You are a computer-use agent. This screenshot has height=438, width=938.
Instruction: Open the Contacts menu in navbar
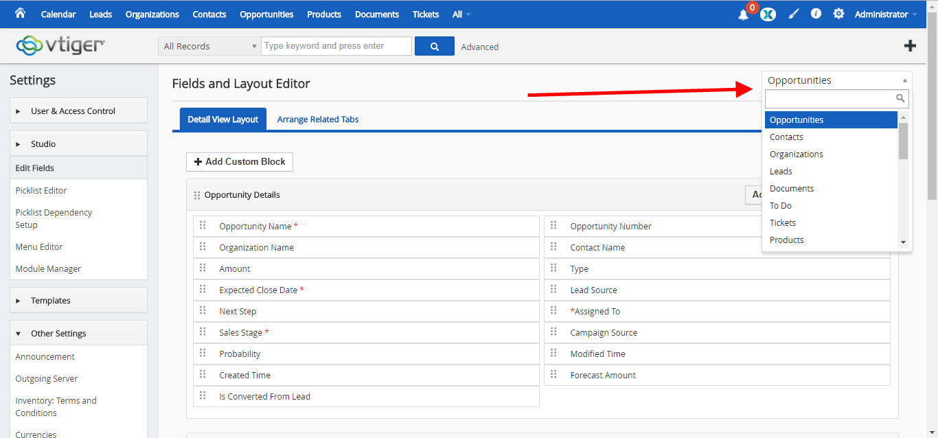click(x=209, y=14)
